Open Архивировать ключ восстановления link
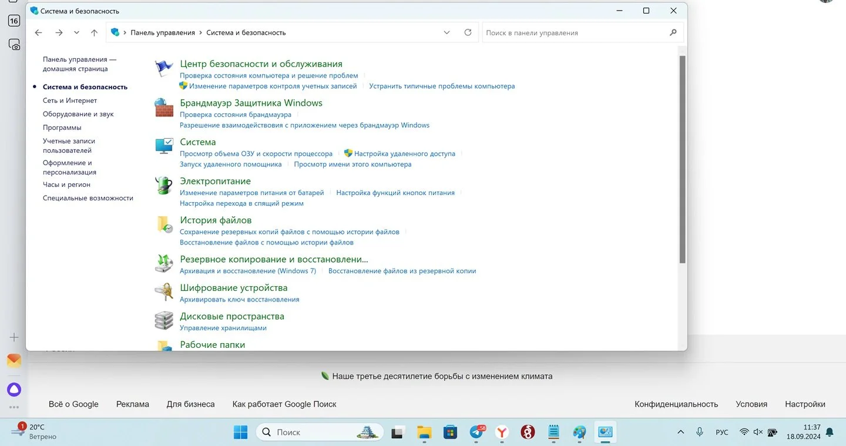The width and height of the screenshot is (846, 446). coord(240,299)
